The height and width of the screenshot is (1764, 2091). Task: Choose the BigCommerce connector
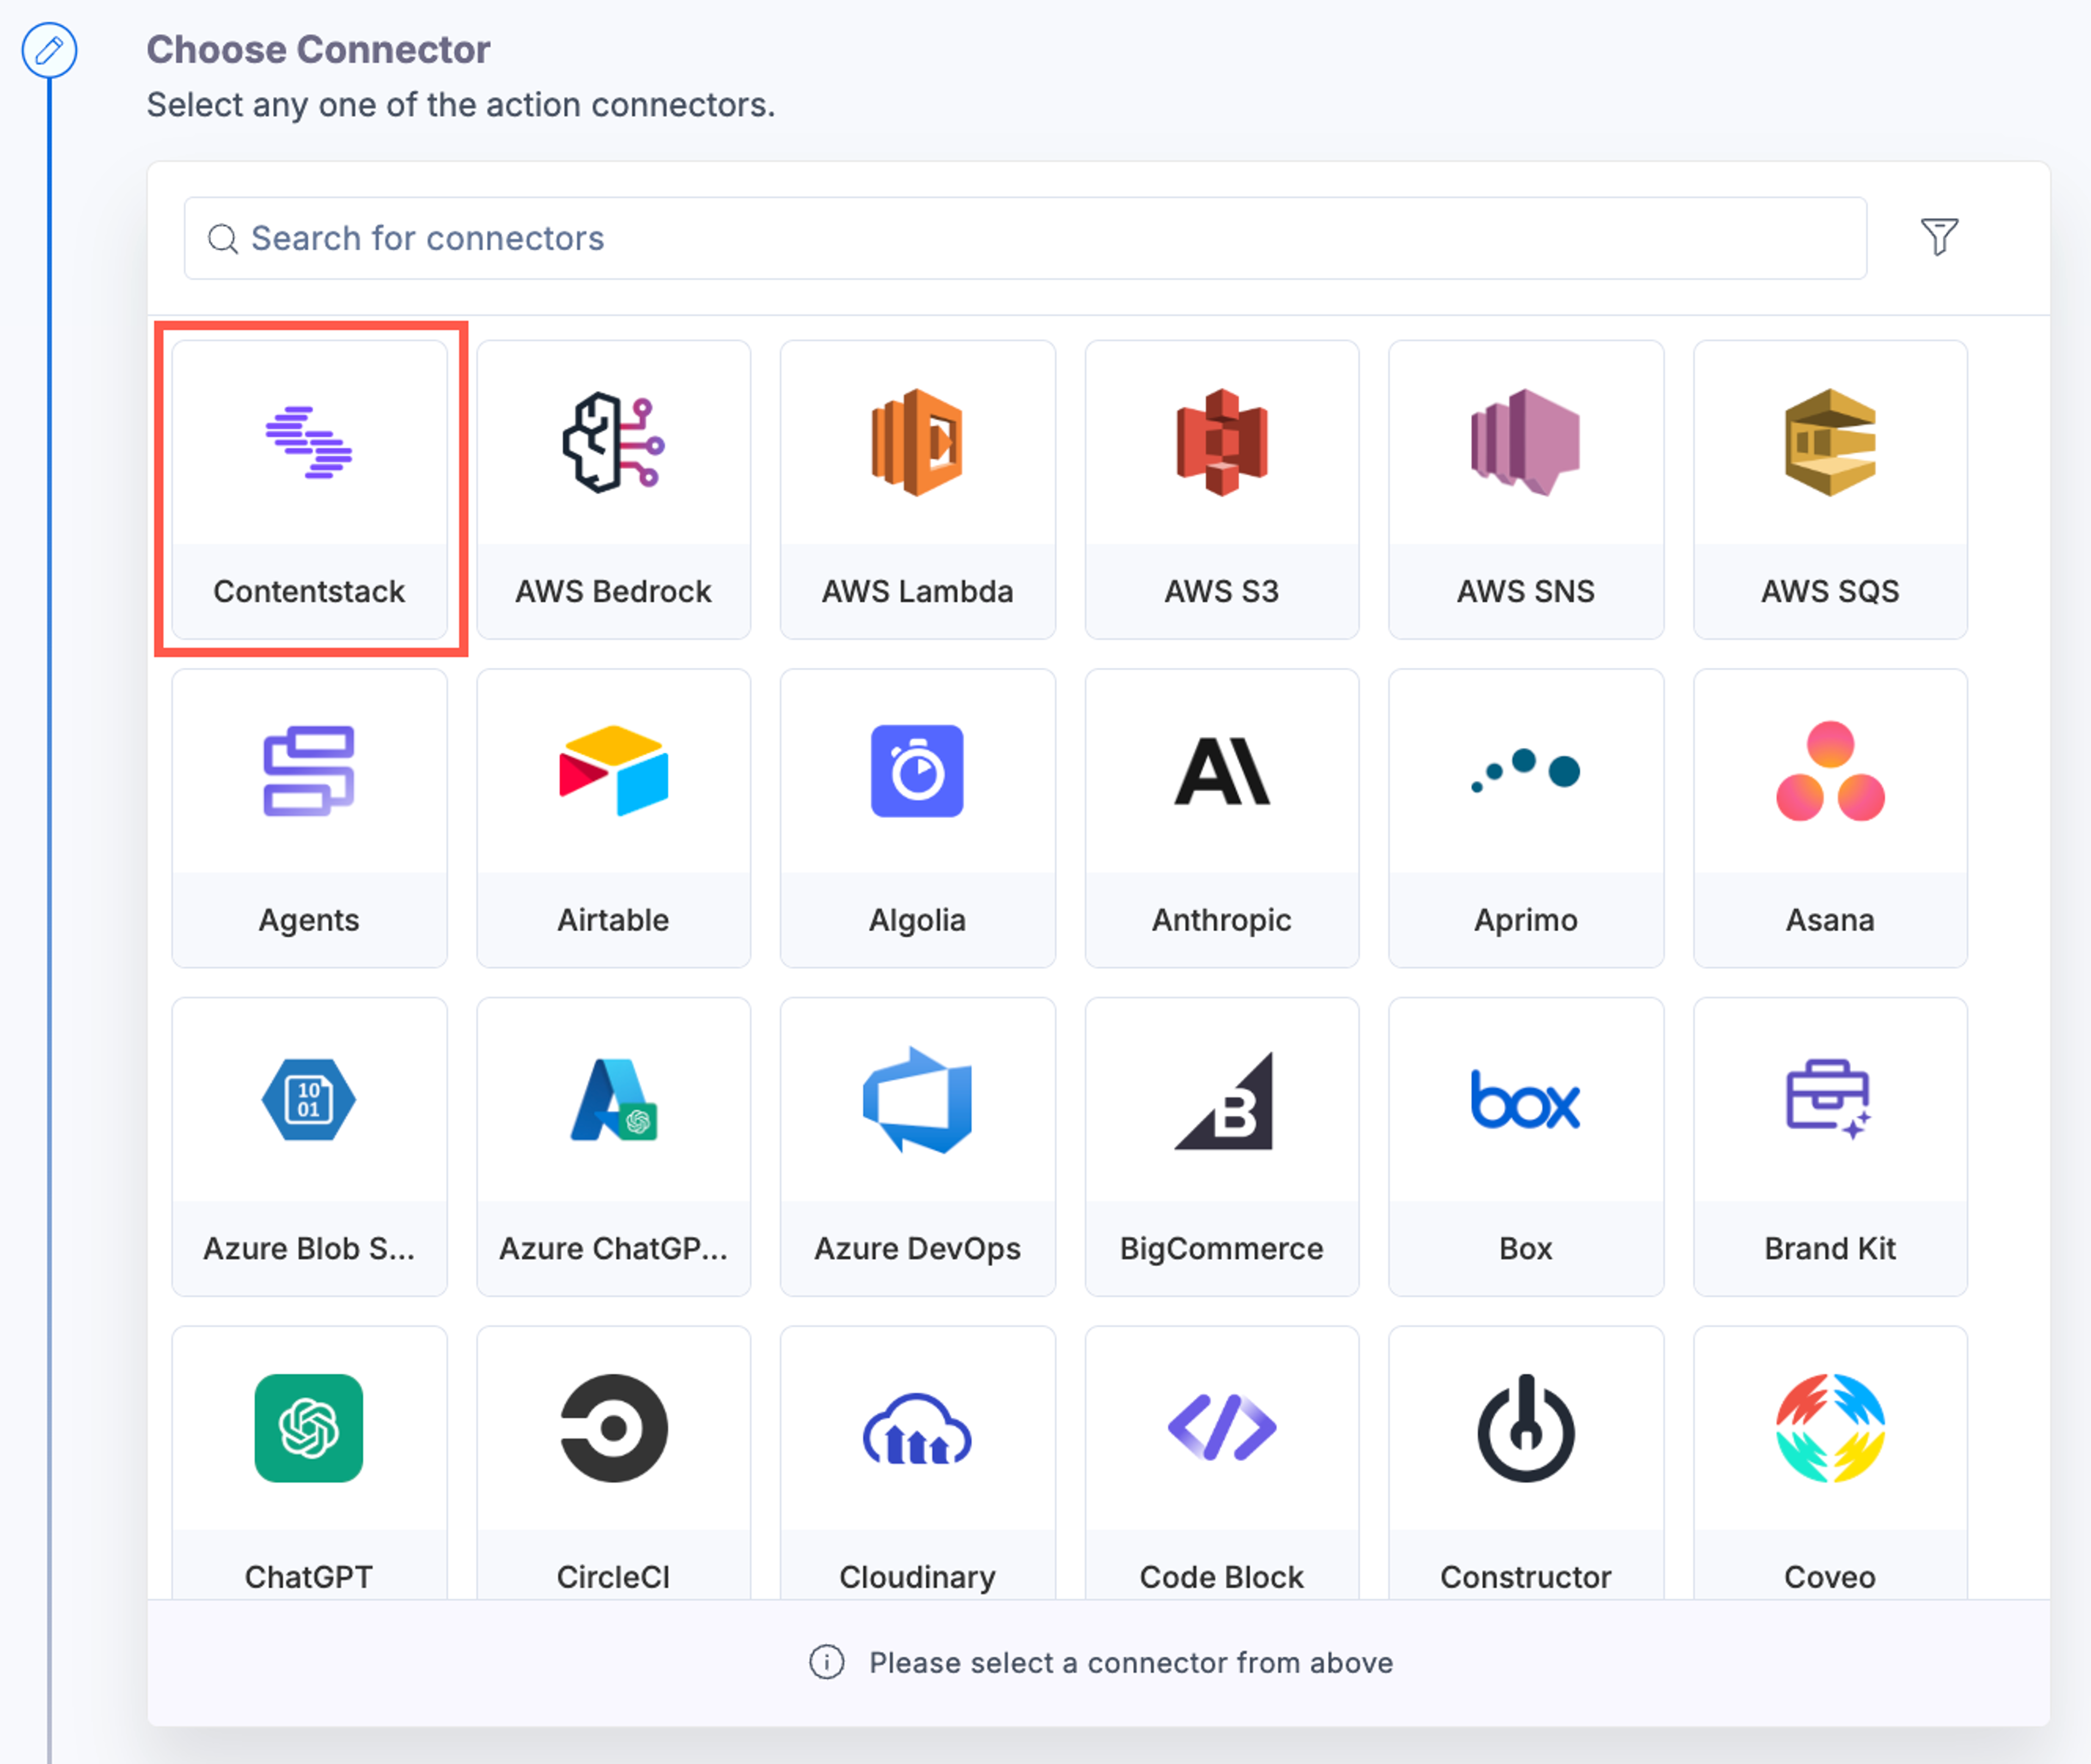[x=1221, y=1146]
